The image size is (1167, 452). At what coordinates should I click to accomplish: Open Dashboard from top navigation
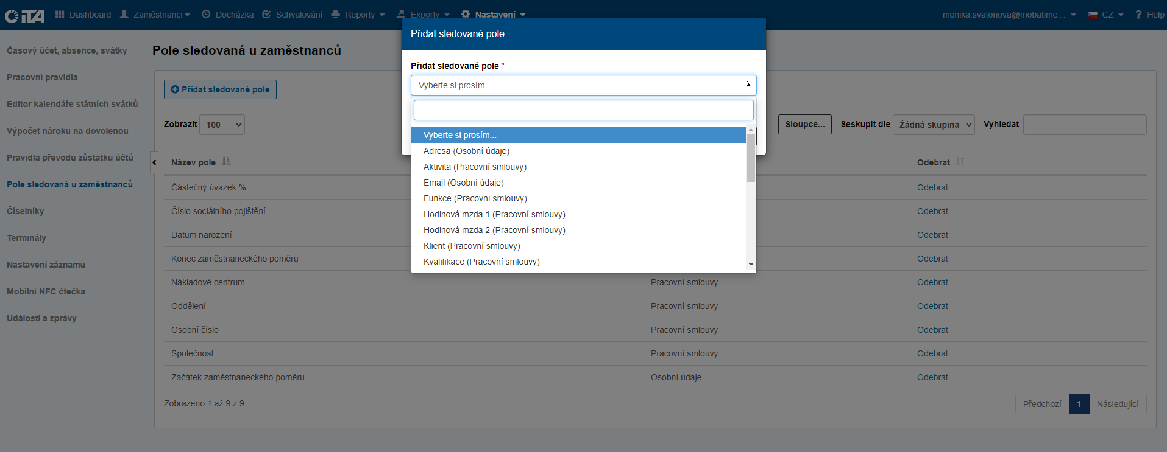coord(83,15)
